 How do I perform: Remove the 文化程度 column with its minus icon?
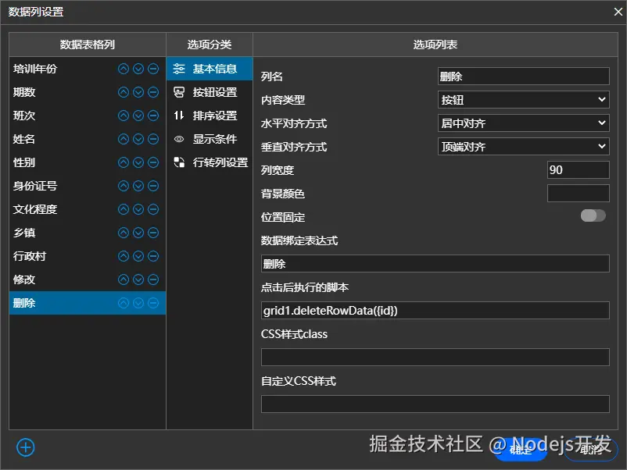(x=152, y=209)
